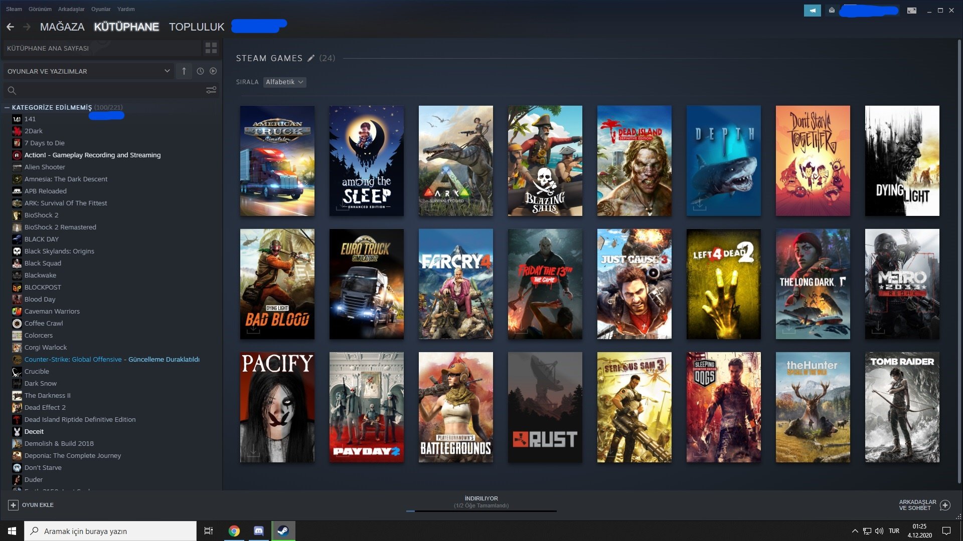
Task: Click the sort-by-recent clock icon
Action: [200, 71]
